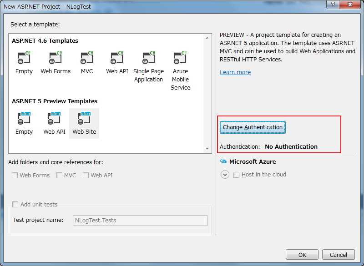Close the New ASP.NET Project dialog
Viewport: 364px width, 266px height.
pyautogui.click(x=350, y=5)
